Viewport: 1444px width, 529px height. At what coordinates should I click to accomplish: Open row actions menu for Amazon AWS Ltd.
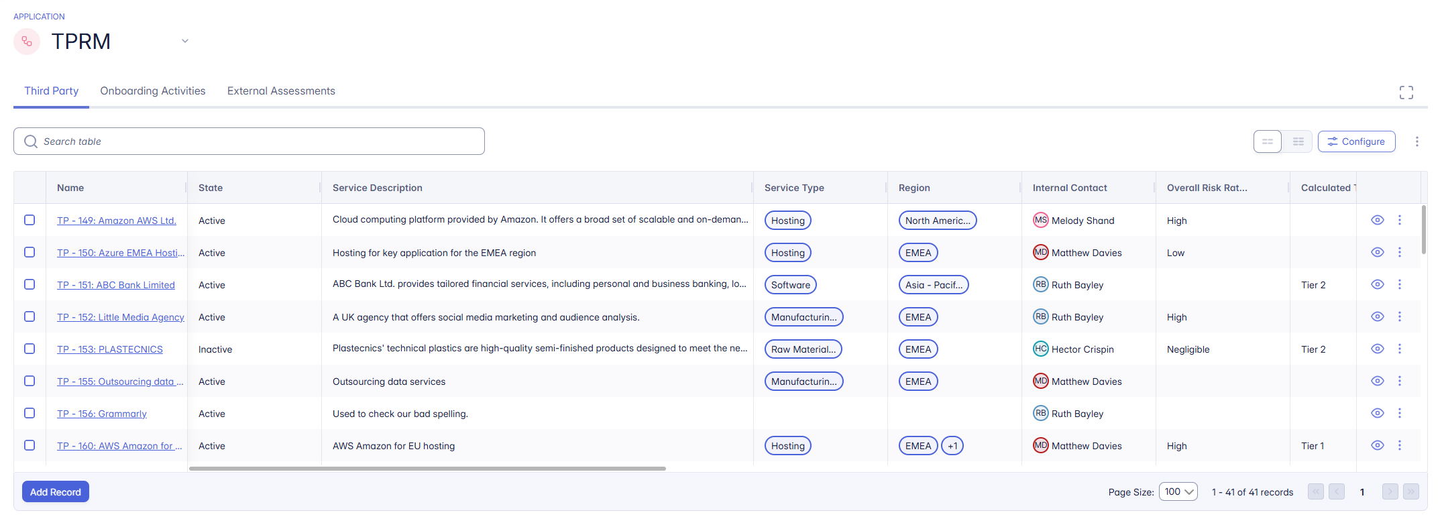1399,220
